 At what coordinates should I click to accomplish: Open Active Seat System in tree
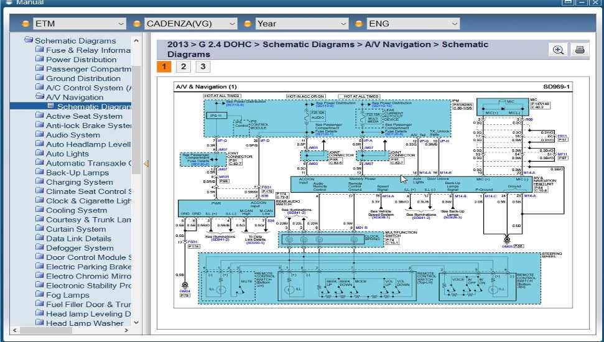click(x=84, y=116)
